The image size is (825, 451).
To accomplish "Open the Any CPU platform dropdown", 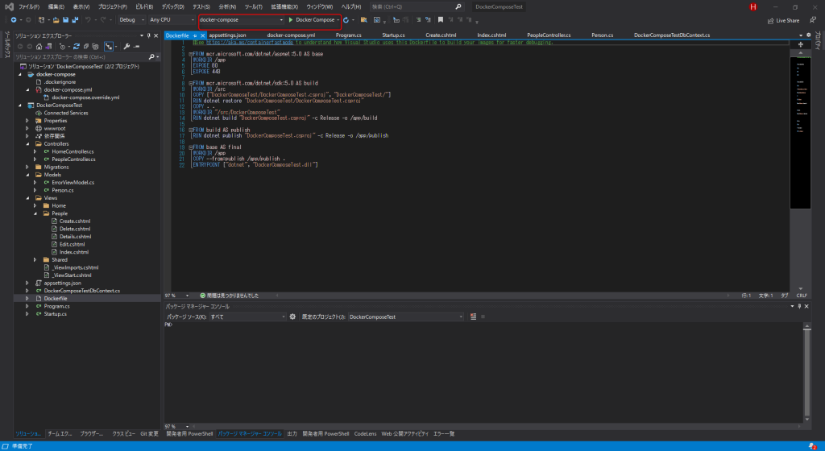I will click(172, 19).
